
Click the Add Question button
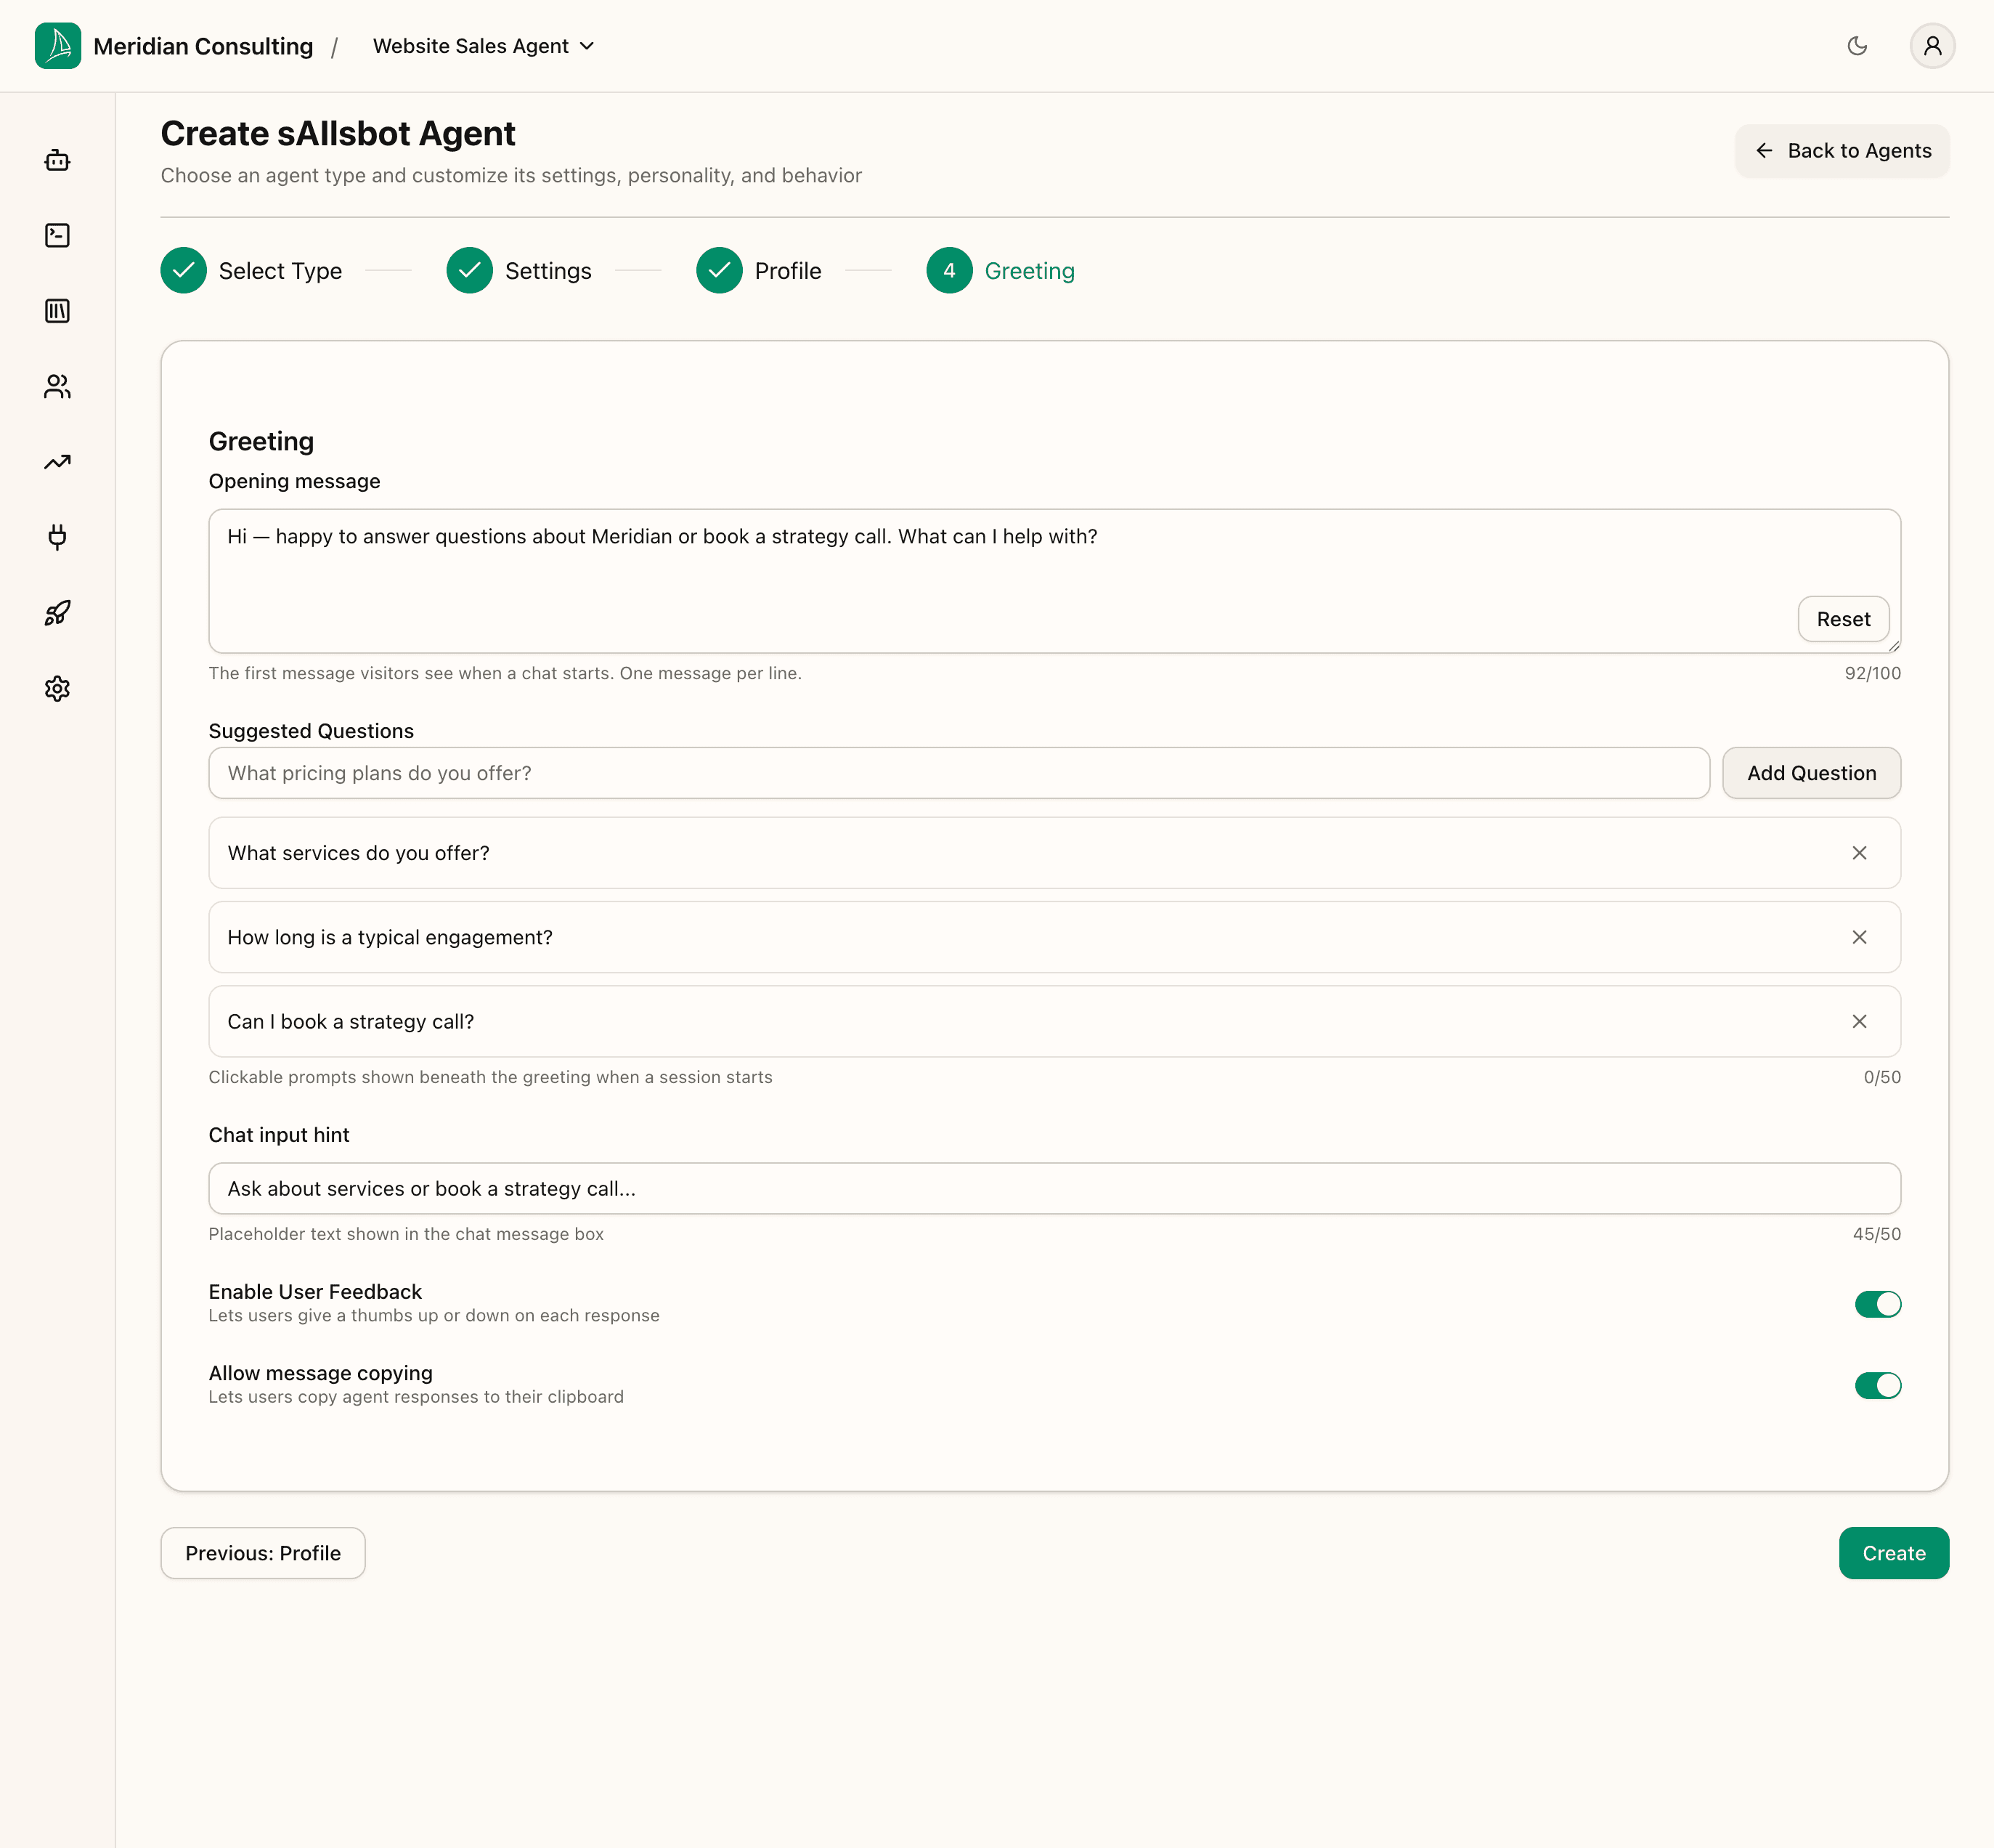tap(1811, 773)
